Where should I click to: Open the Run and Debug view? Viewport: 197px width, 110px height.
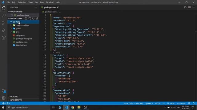pyautogui.click(x=4, y=30)
